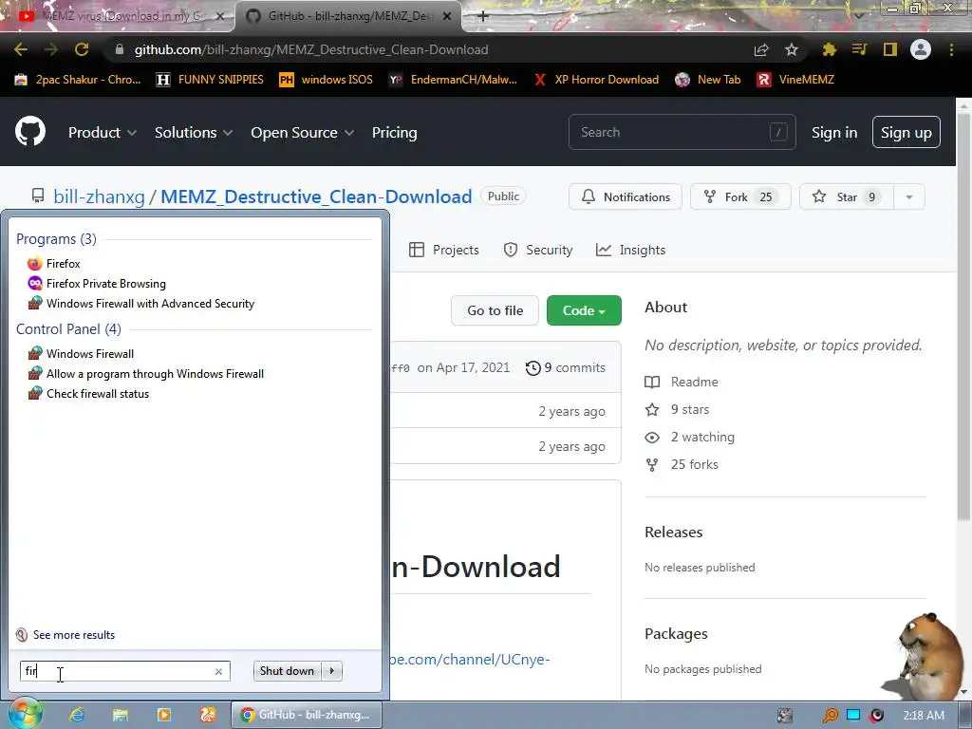Clear the Start menu search text
The image size is (972, 729).
point(218,671)
